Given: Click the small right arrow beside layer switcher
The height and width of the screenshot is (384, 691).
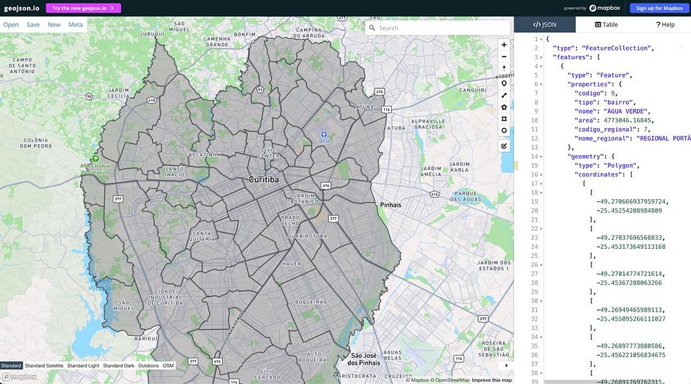Looking at the screenshot, I should tap(507, 365).
